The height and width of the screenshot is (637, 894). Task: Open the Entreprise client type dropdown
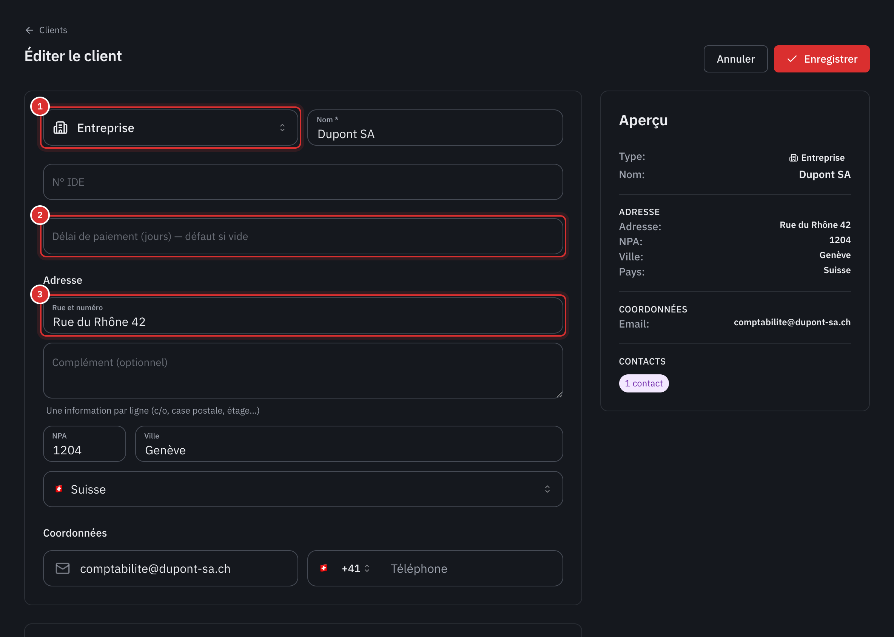[x=170, y=128]
